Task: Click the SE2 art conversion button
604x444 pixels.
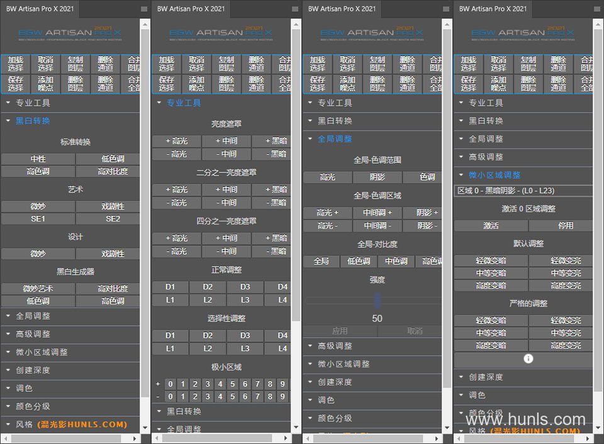Action: (x=113, y=218)
